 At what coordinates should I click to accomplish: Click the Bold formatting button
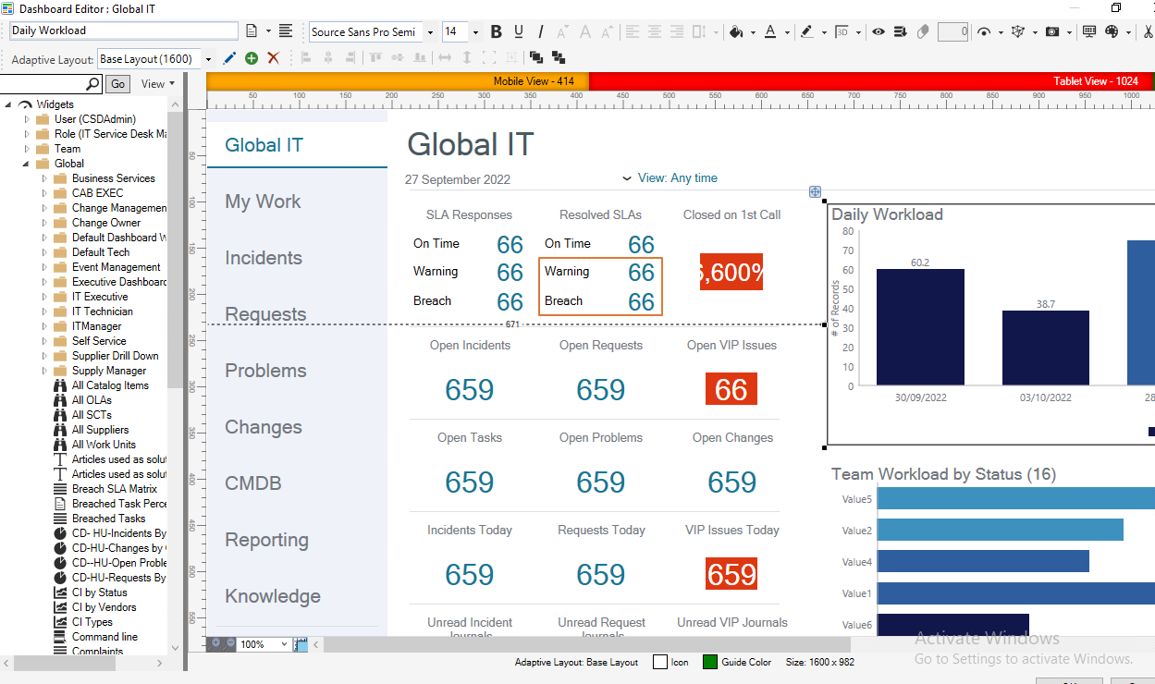497,31
